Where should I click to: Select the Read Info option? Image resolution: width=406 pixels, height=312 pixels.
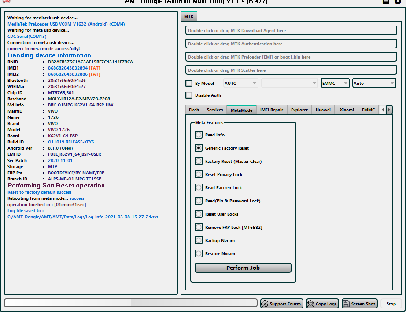point(199,135)
